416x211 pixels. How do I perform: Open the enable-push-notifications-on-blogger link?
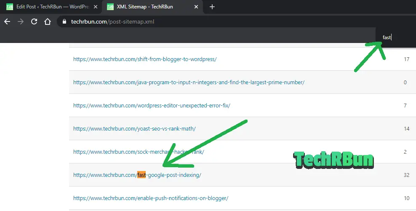151,198
